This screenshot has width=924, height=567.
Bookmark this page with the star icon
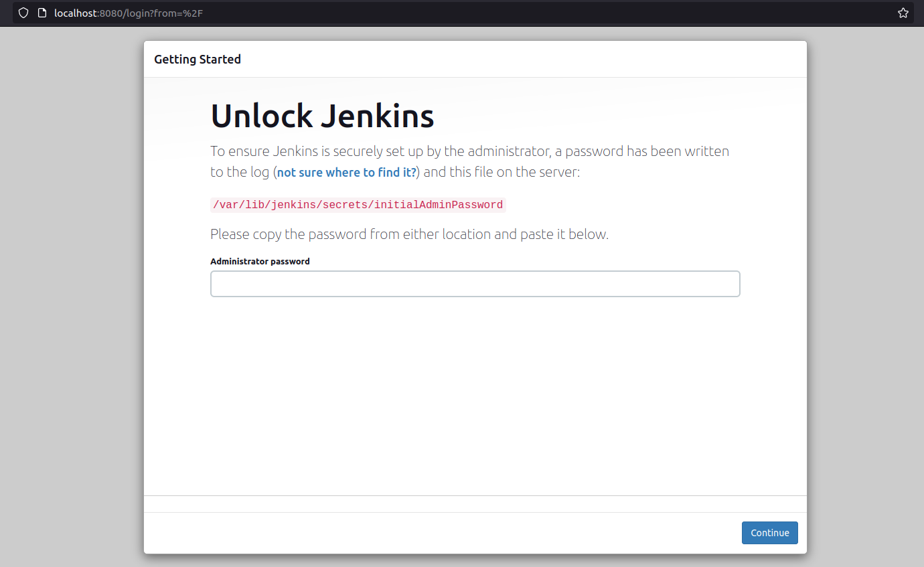[903, 13]
